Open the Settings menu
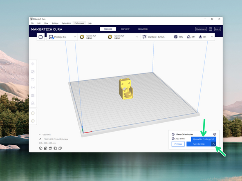 [x=55, y=23]
